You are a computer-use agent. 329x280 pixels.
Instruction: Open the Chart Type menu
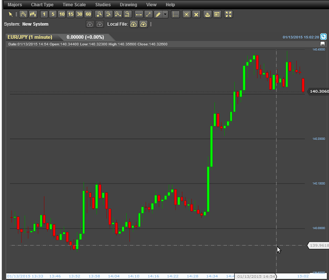click(42, 4)
